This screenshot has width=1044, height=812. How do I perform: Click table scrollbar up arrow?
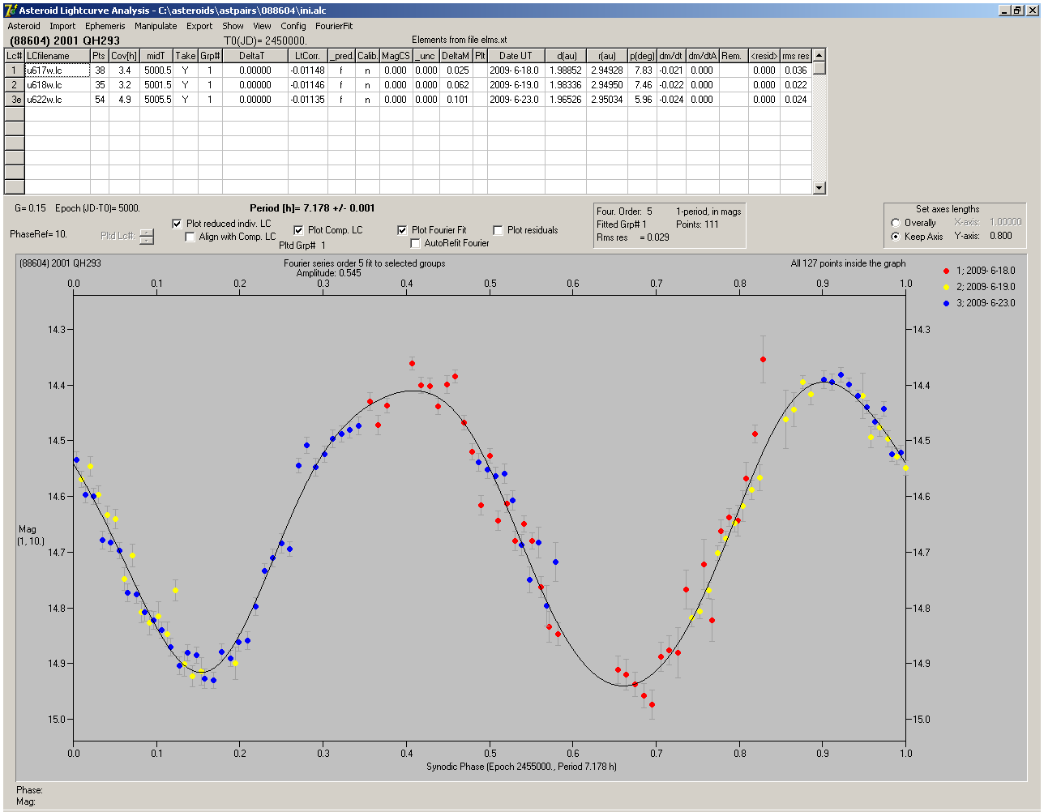click(819, 55)
